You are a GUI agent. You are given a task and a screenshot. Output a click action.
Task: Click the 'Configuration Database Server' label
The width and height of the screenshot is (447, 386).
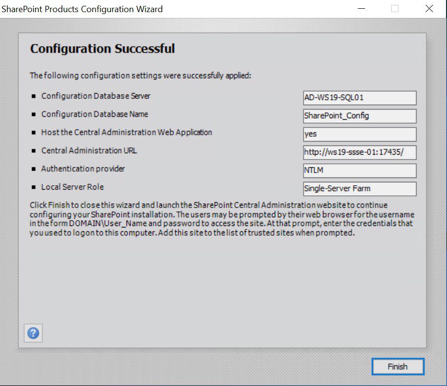pyautogui.click(x=96, y=96)
